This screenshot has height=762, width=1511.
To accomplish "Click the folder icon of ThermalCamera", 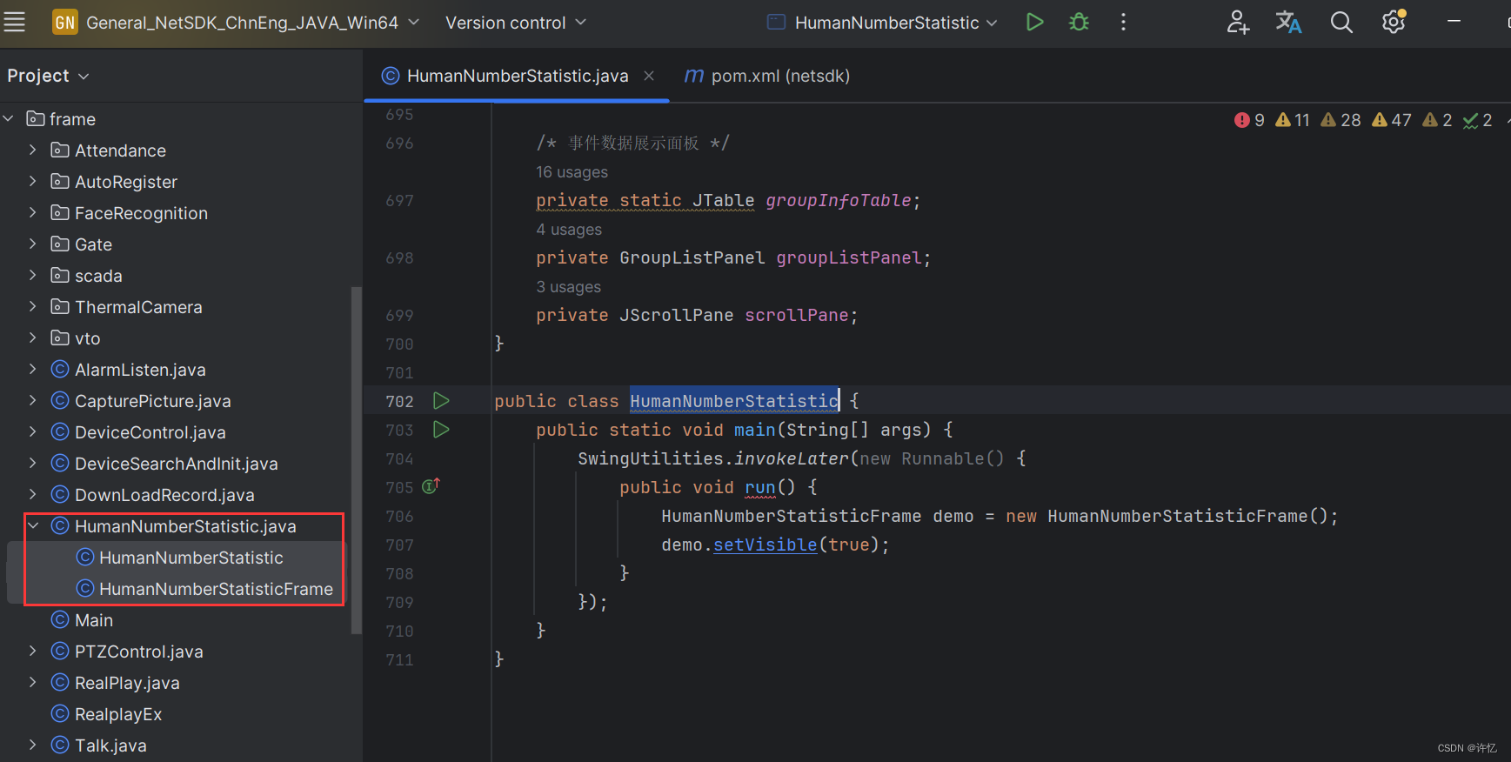I will (x=60, y=307).
